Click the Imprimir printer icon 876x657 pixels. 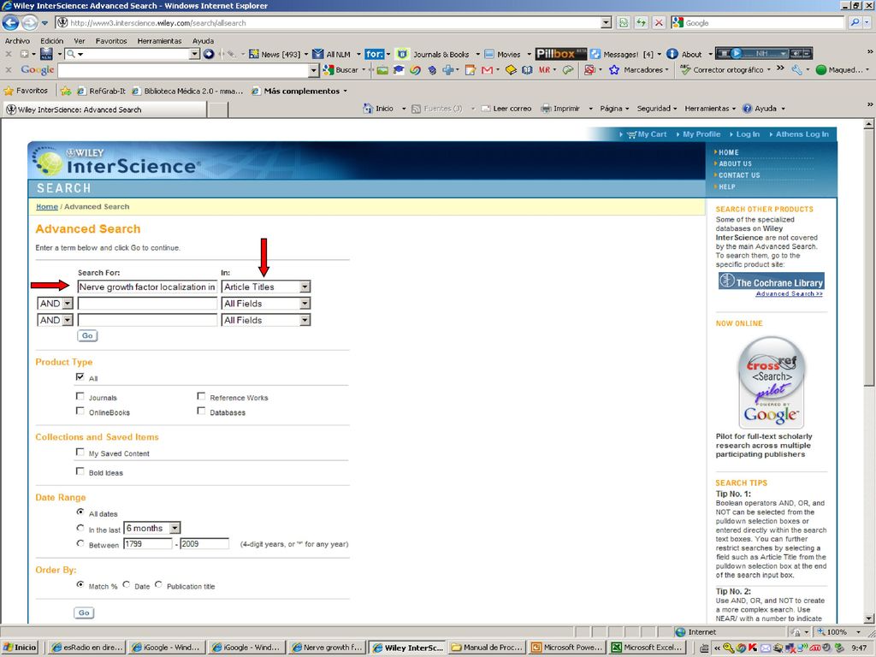pos(546,109)
